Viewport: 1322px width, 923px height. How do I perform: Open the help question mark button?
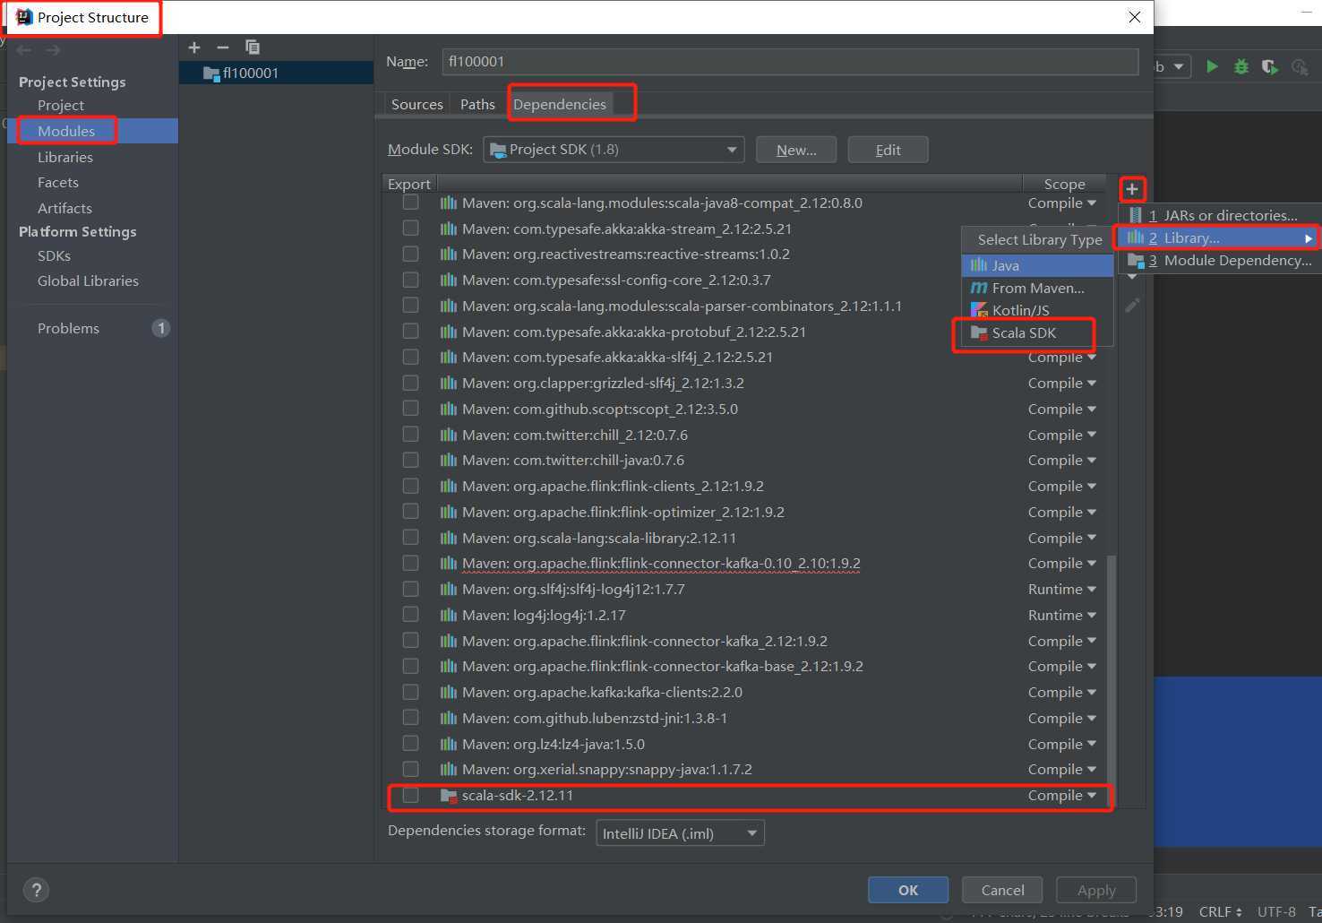tap(36, 890)
